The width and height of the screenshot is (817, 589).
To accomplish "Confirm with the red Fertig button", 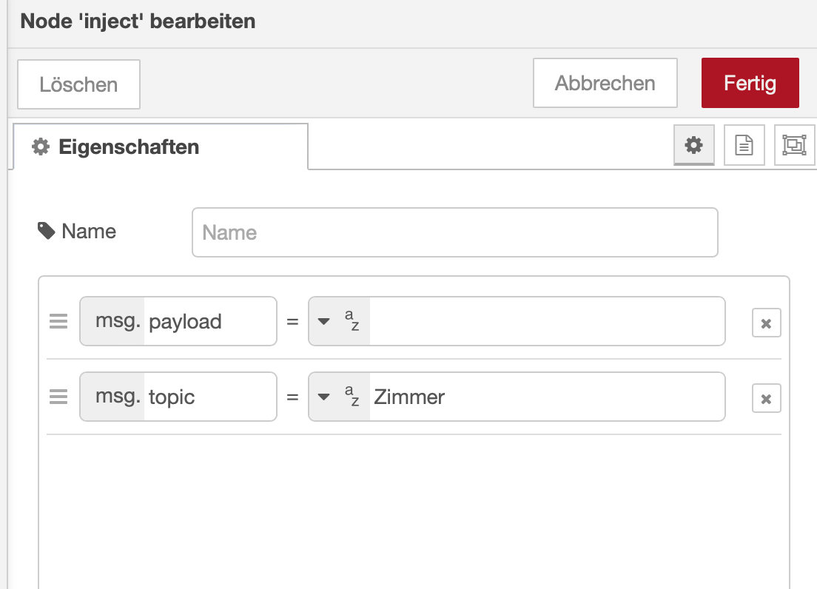I will point(750,83).
